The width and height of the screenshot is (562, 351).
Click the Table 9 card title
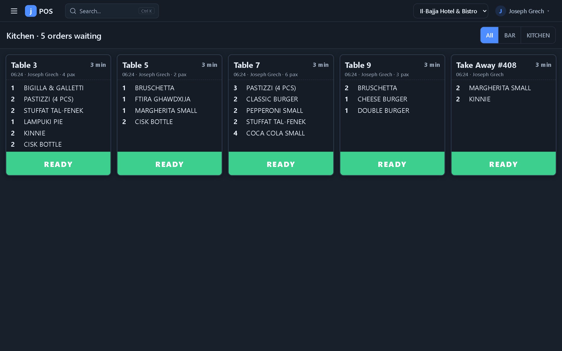pyautogui.click(x=358, y=65)
